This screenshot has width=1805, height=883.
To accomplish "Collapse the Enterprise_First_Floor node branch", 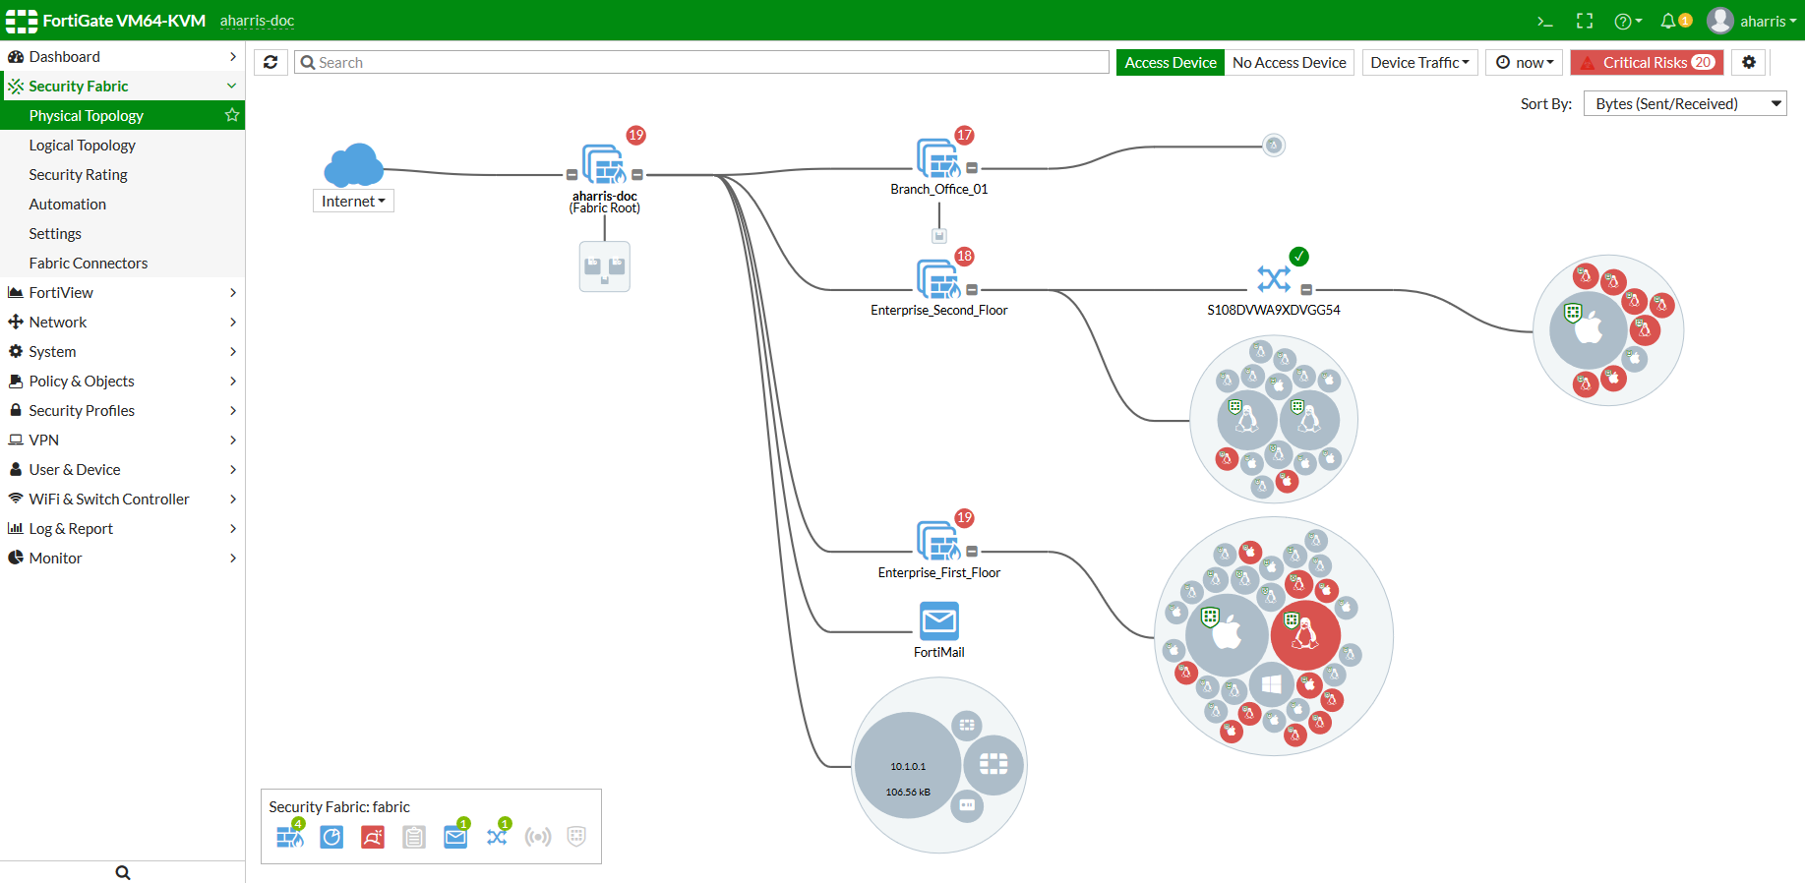I will [972, 552].
